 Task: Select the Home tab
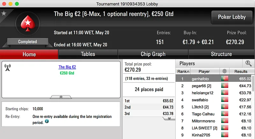(29, 54)
